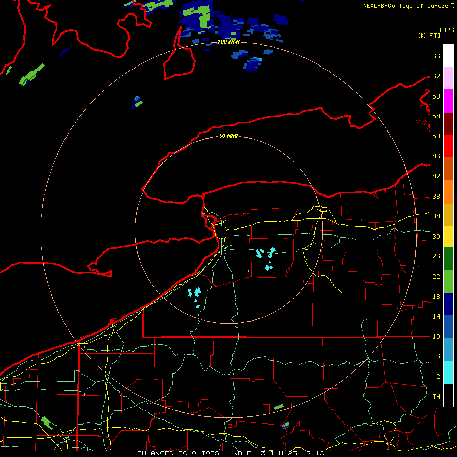Click the legend value 22

tap(436, 276)
